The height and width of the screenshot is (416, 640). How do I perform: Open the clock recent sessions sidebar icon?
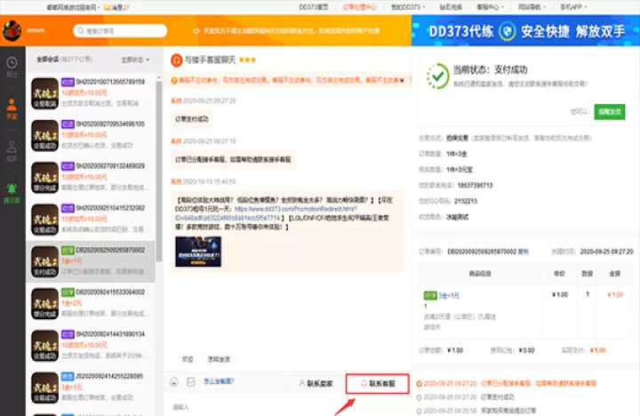click(12, 63)
